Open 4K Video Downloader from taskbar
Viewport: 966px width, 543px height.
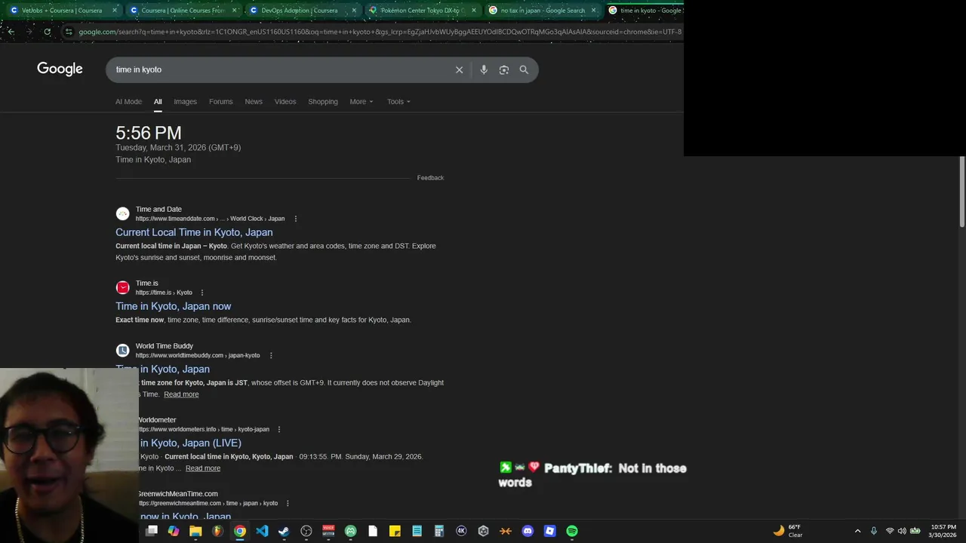461,531
